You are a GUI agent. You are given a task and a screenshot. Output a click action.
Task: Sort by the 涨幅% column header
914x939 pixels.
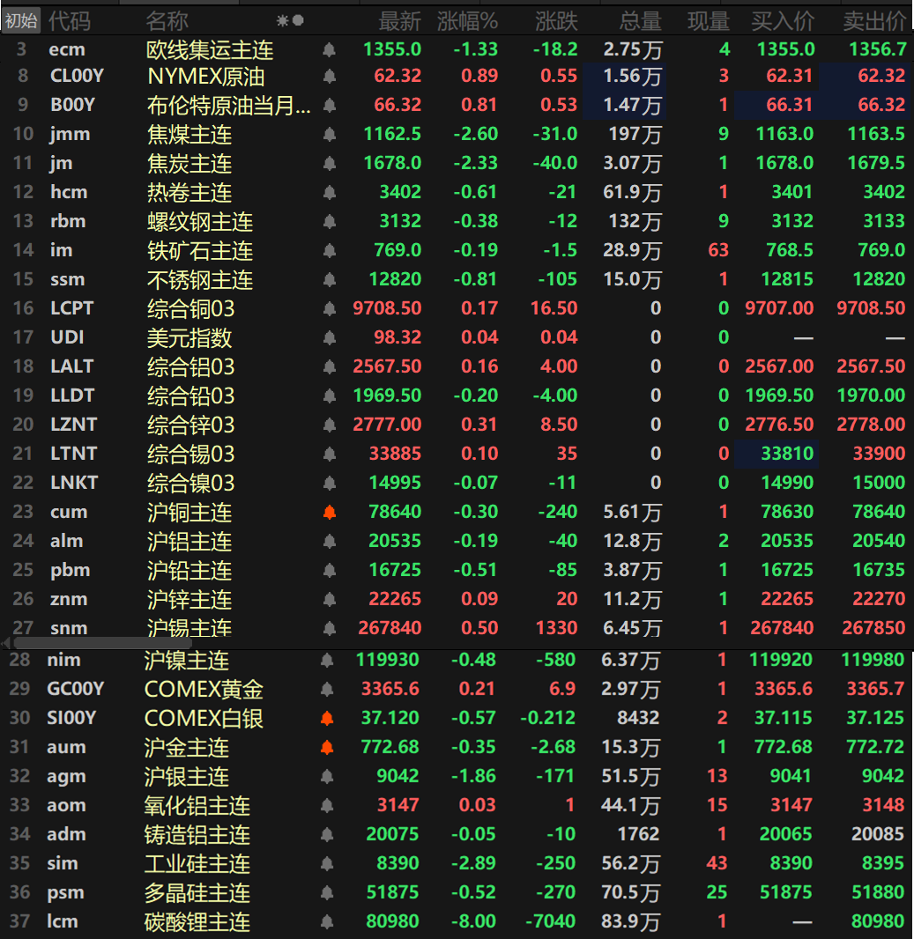[x=473, y=20]
